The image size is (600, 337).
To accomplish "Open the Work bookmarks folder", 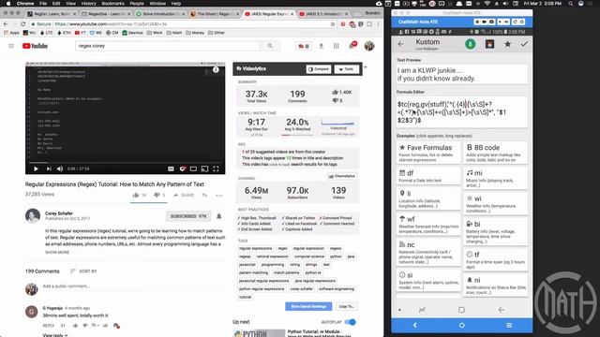I will click(x=155, y=33).
